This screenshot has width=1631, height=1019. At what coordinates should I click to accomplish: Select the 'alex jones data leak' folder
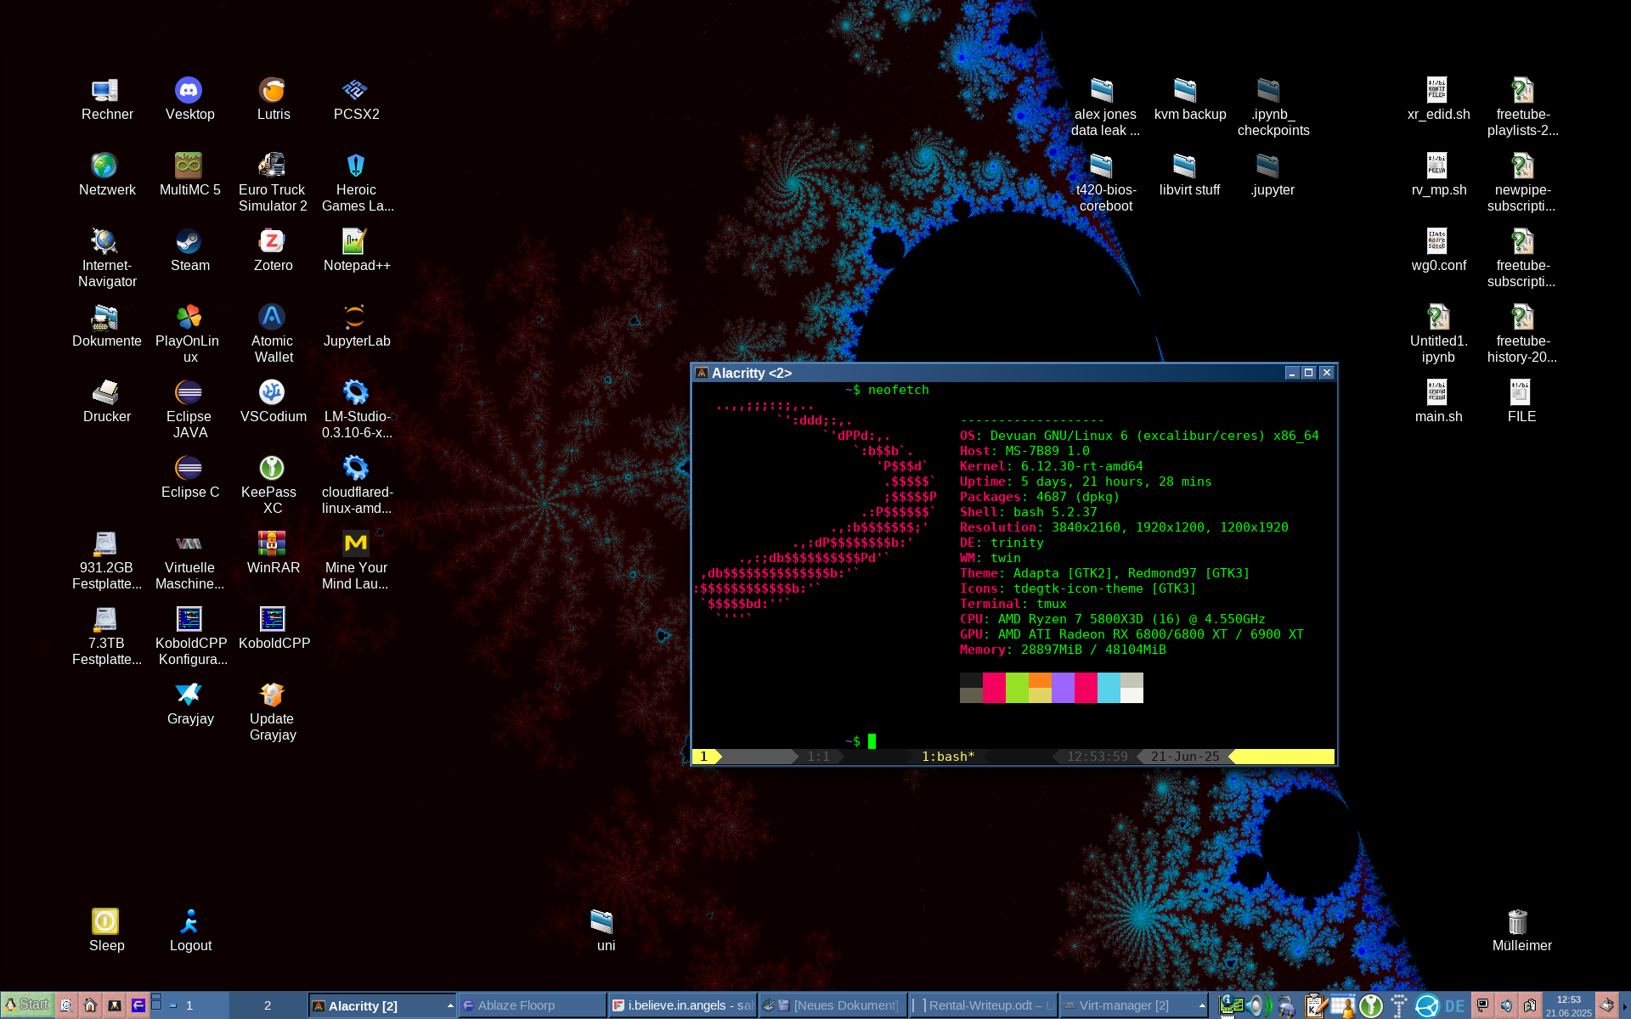click(1104, 107)
